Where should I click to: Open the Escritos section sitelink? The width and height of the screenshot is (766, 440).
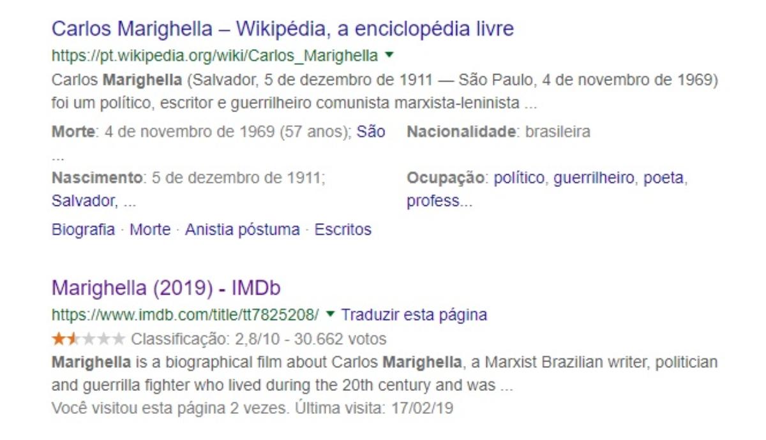click(343, 230)
